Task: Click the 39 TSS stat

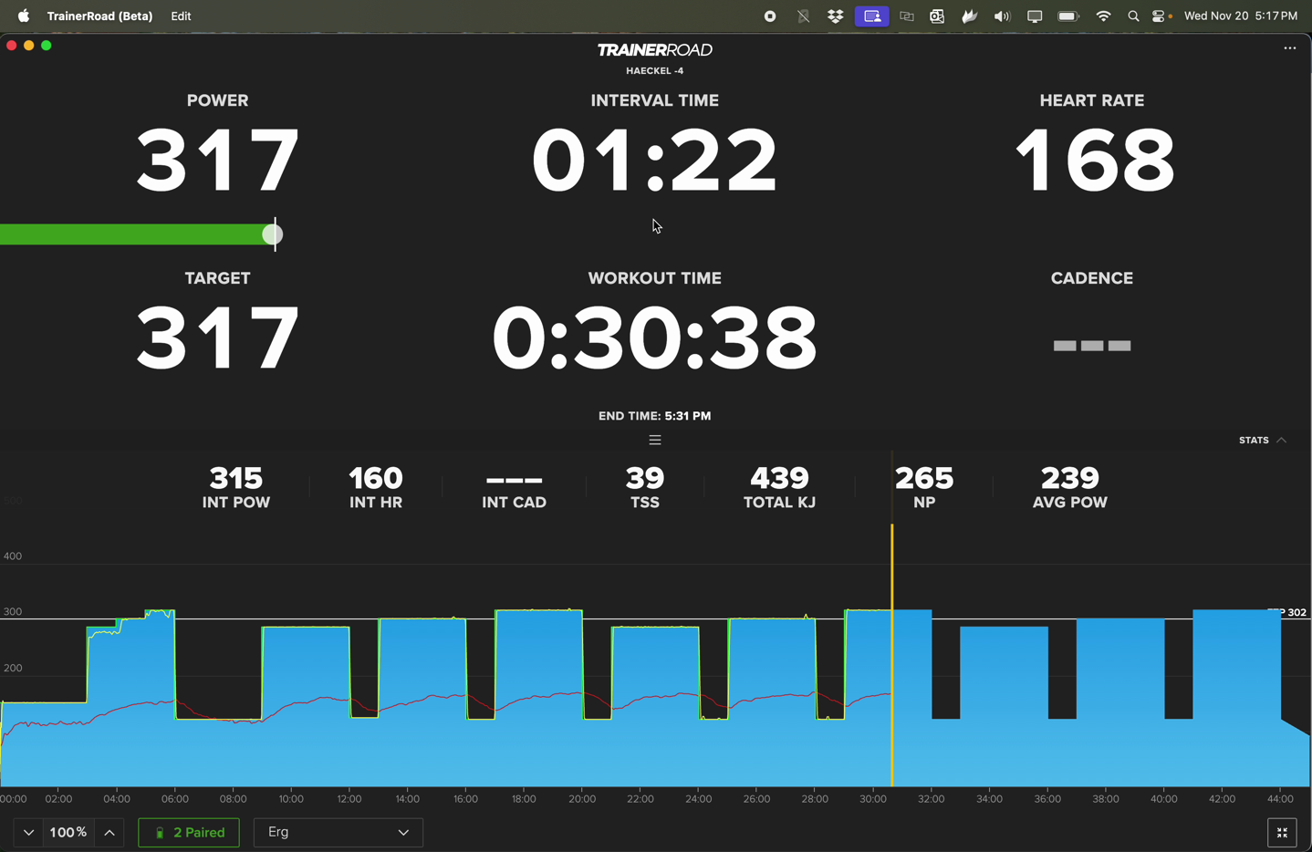Action: coord(645,487)
